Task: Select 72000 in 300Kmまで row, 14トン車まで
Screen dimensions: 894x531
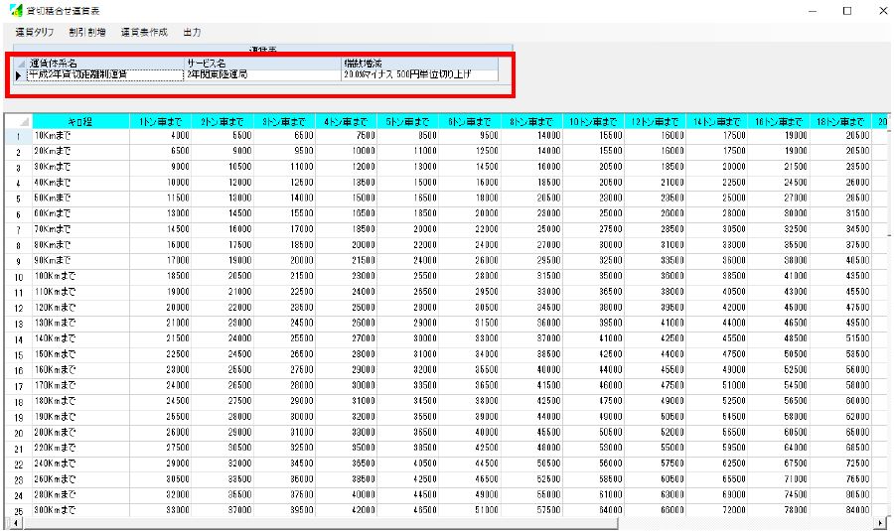Action: click(717, 510)
